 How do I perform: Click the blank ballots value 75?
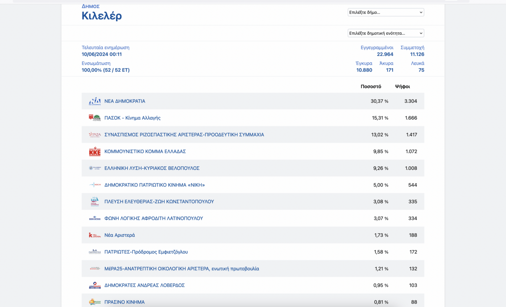[421, 70]
